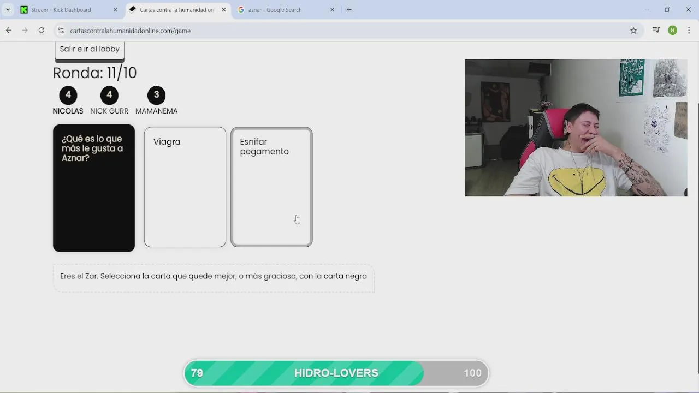Click the 79 value on progress bar
The image size is (699, 393).
197,373
